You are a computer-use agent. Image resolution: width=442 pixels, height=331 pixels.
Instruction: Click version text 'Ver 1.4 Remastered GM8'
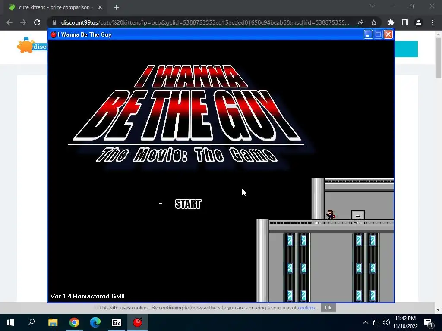pyautogui.click(x=87, y=296)
